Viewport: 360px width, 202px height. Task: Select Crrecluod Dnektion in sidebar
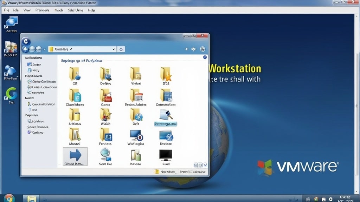[x=41, y=104]
